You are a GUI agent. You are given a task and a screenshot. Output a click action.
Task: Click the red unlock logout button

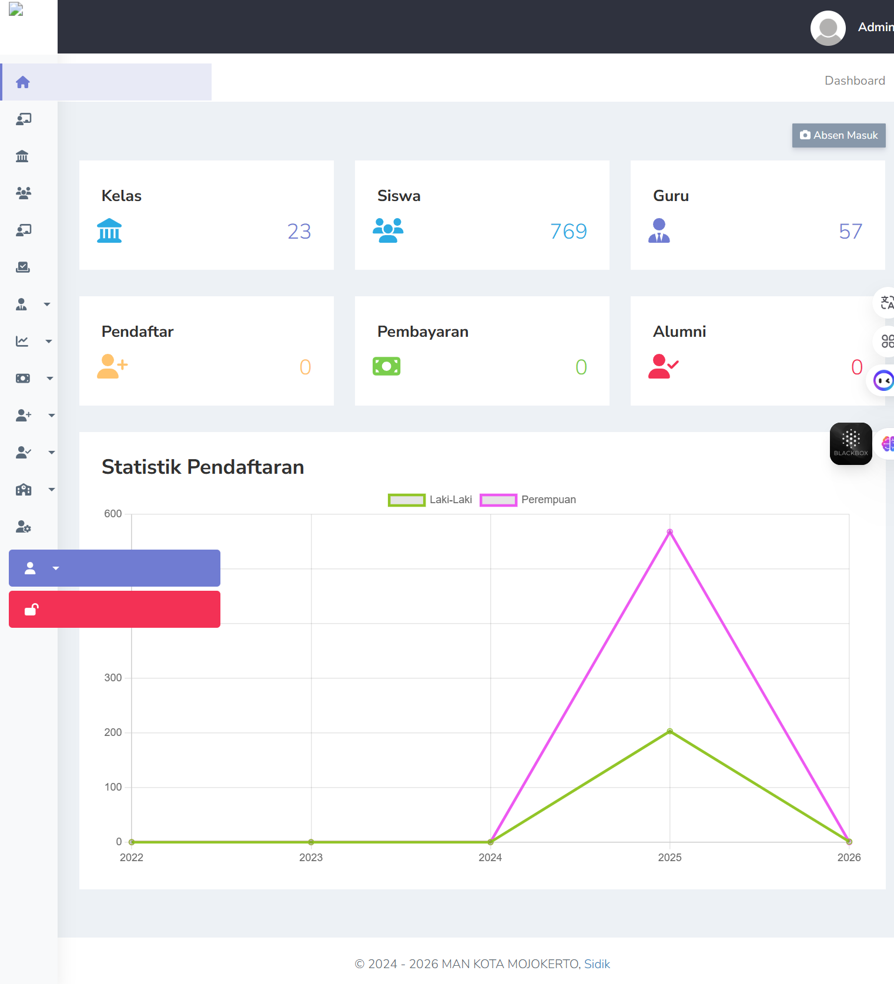114,610
